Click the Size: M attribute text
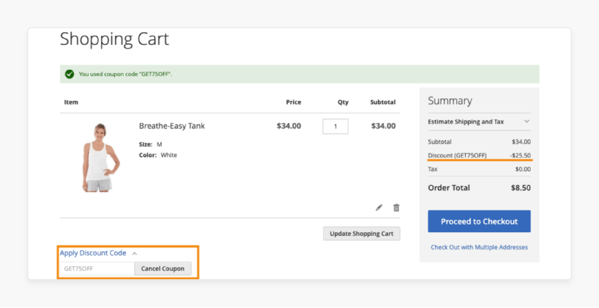The width and height of the screenshot is (599, 308). [150, 144]
